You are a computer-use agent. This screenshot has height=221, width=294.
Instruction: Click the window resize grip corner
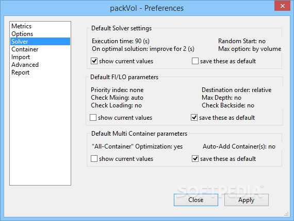click(x=286, y=214)
